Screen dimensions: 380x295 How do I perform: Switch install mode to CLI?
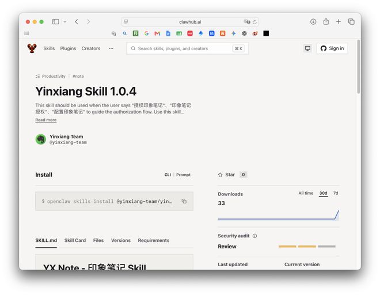click(168, 175)
